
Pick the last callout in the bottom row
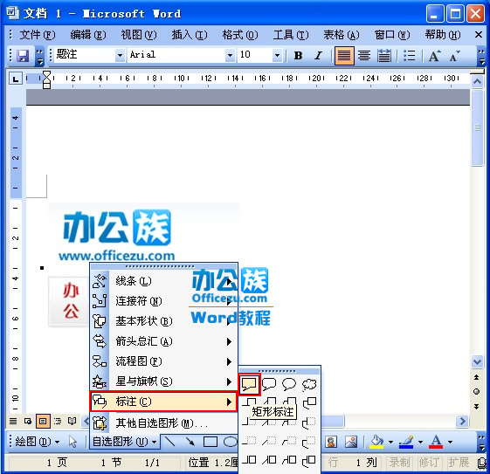click(x=309, y=461)
